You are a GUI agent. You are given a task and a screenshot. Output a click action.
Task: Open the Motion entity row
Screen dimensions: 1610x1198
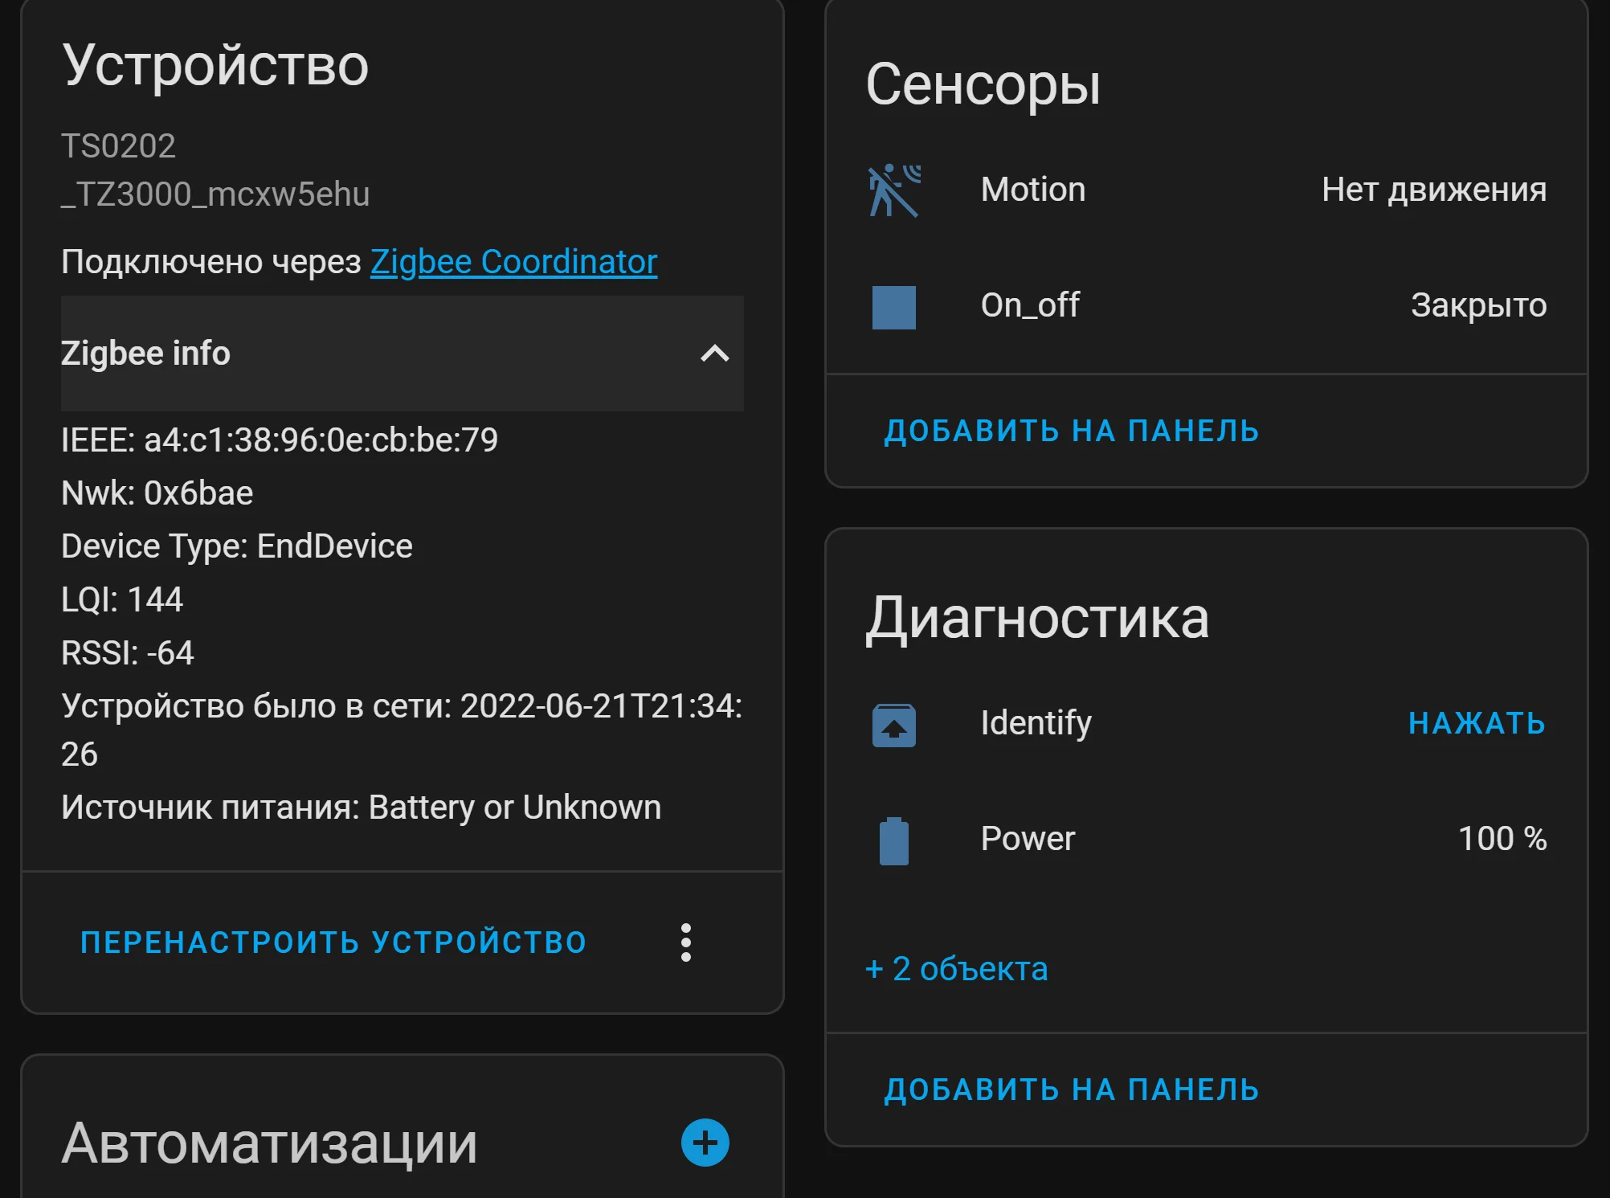[x=1033, y=190]
